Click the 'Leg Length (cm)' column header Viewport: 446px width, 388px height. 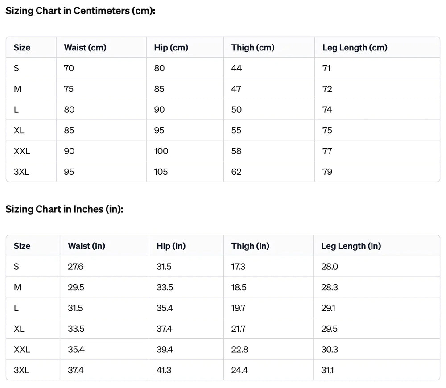click(355, 47)
